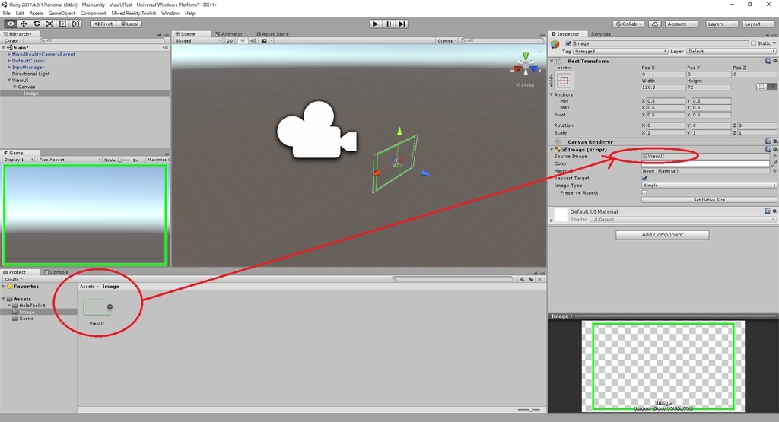Select the combined Transform tool

tap(75, 24)
